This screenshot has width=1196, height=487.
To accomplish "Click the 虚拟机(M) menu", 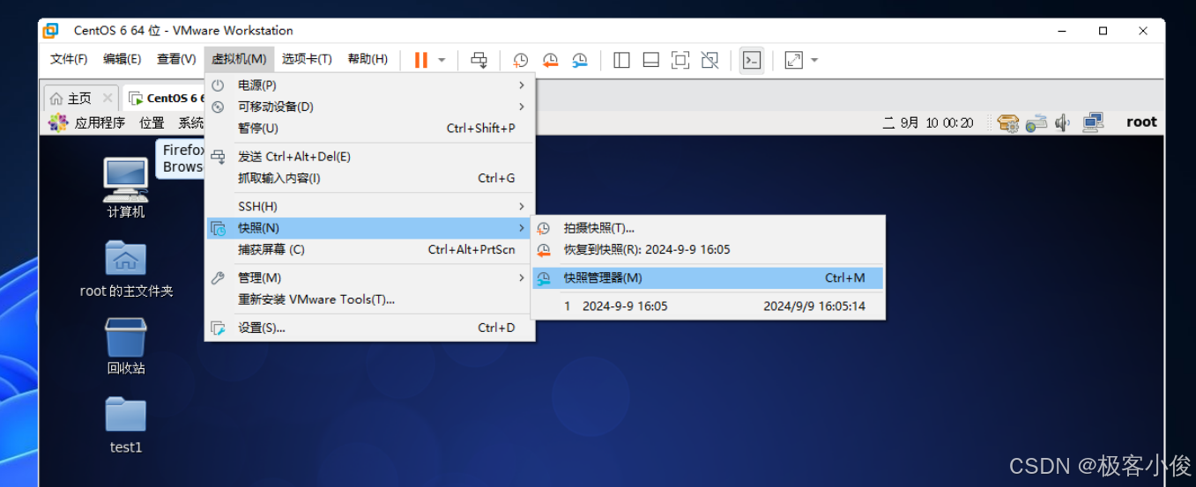I will point(239,59).
